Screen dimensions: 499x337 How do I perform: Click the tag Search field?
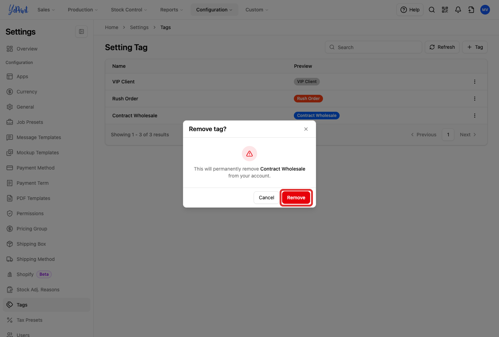[x=374, y=47]
